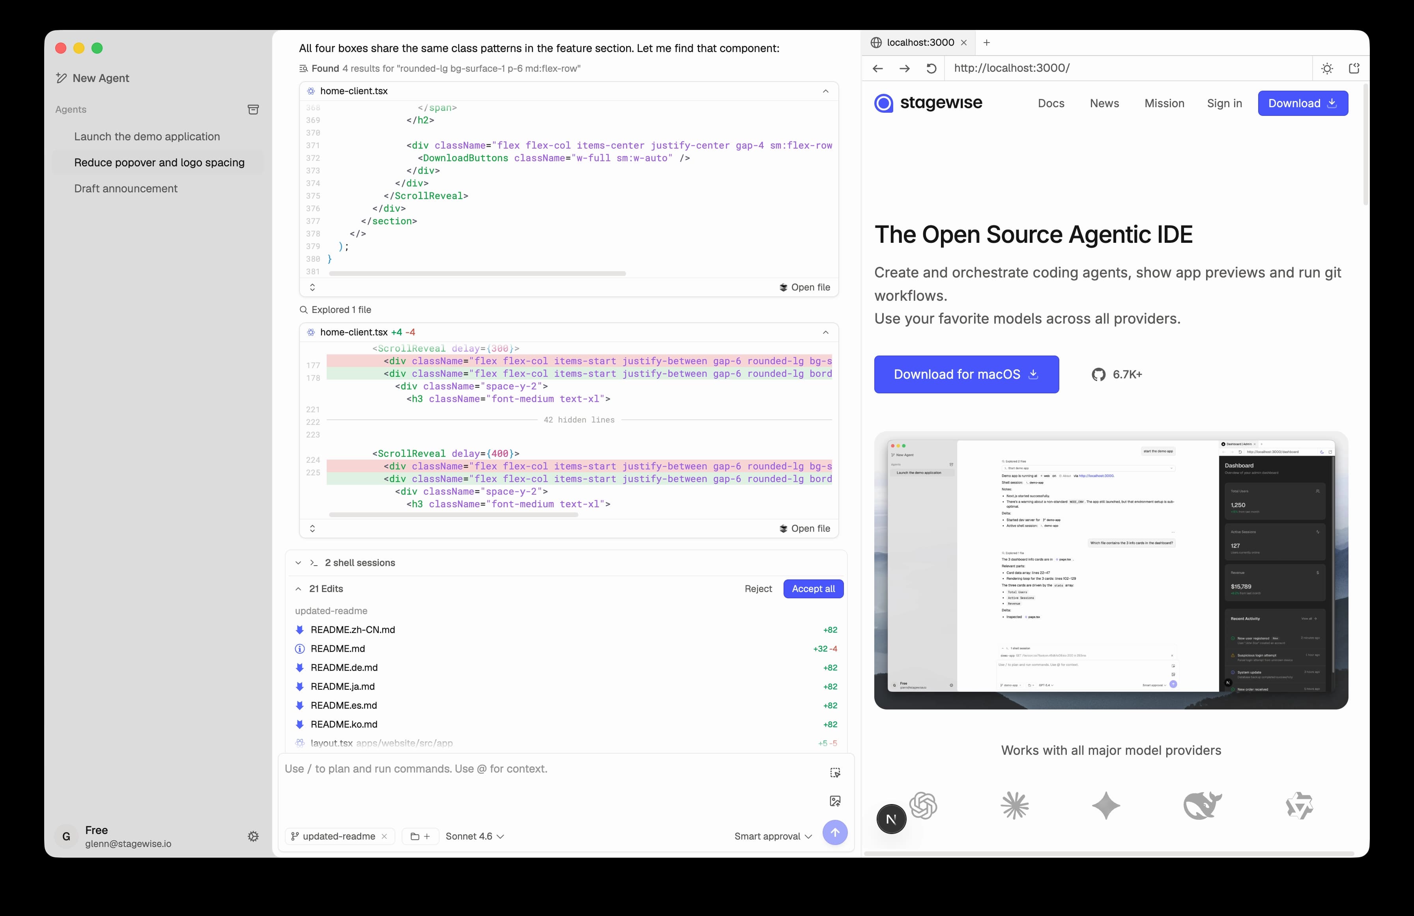
Task: Open the Smart approval dropdown
Action: pos(773,836)
